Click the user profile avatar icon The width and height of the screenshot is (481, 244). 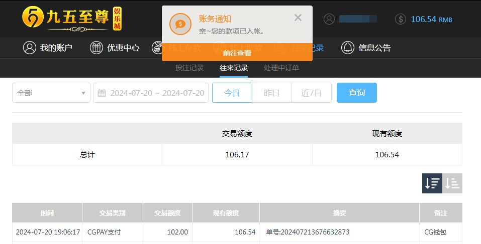329,19
